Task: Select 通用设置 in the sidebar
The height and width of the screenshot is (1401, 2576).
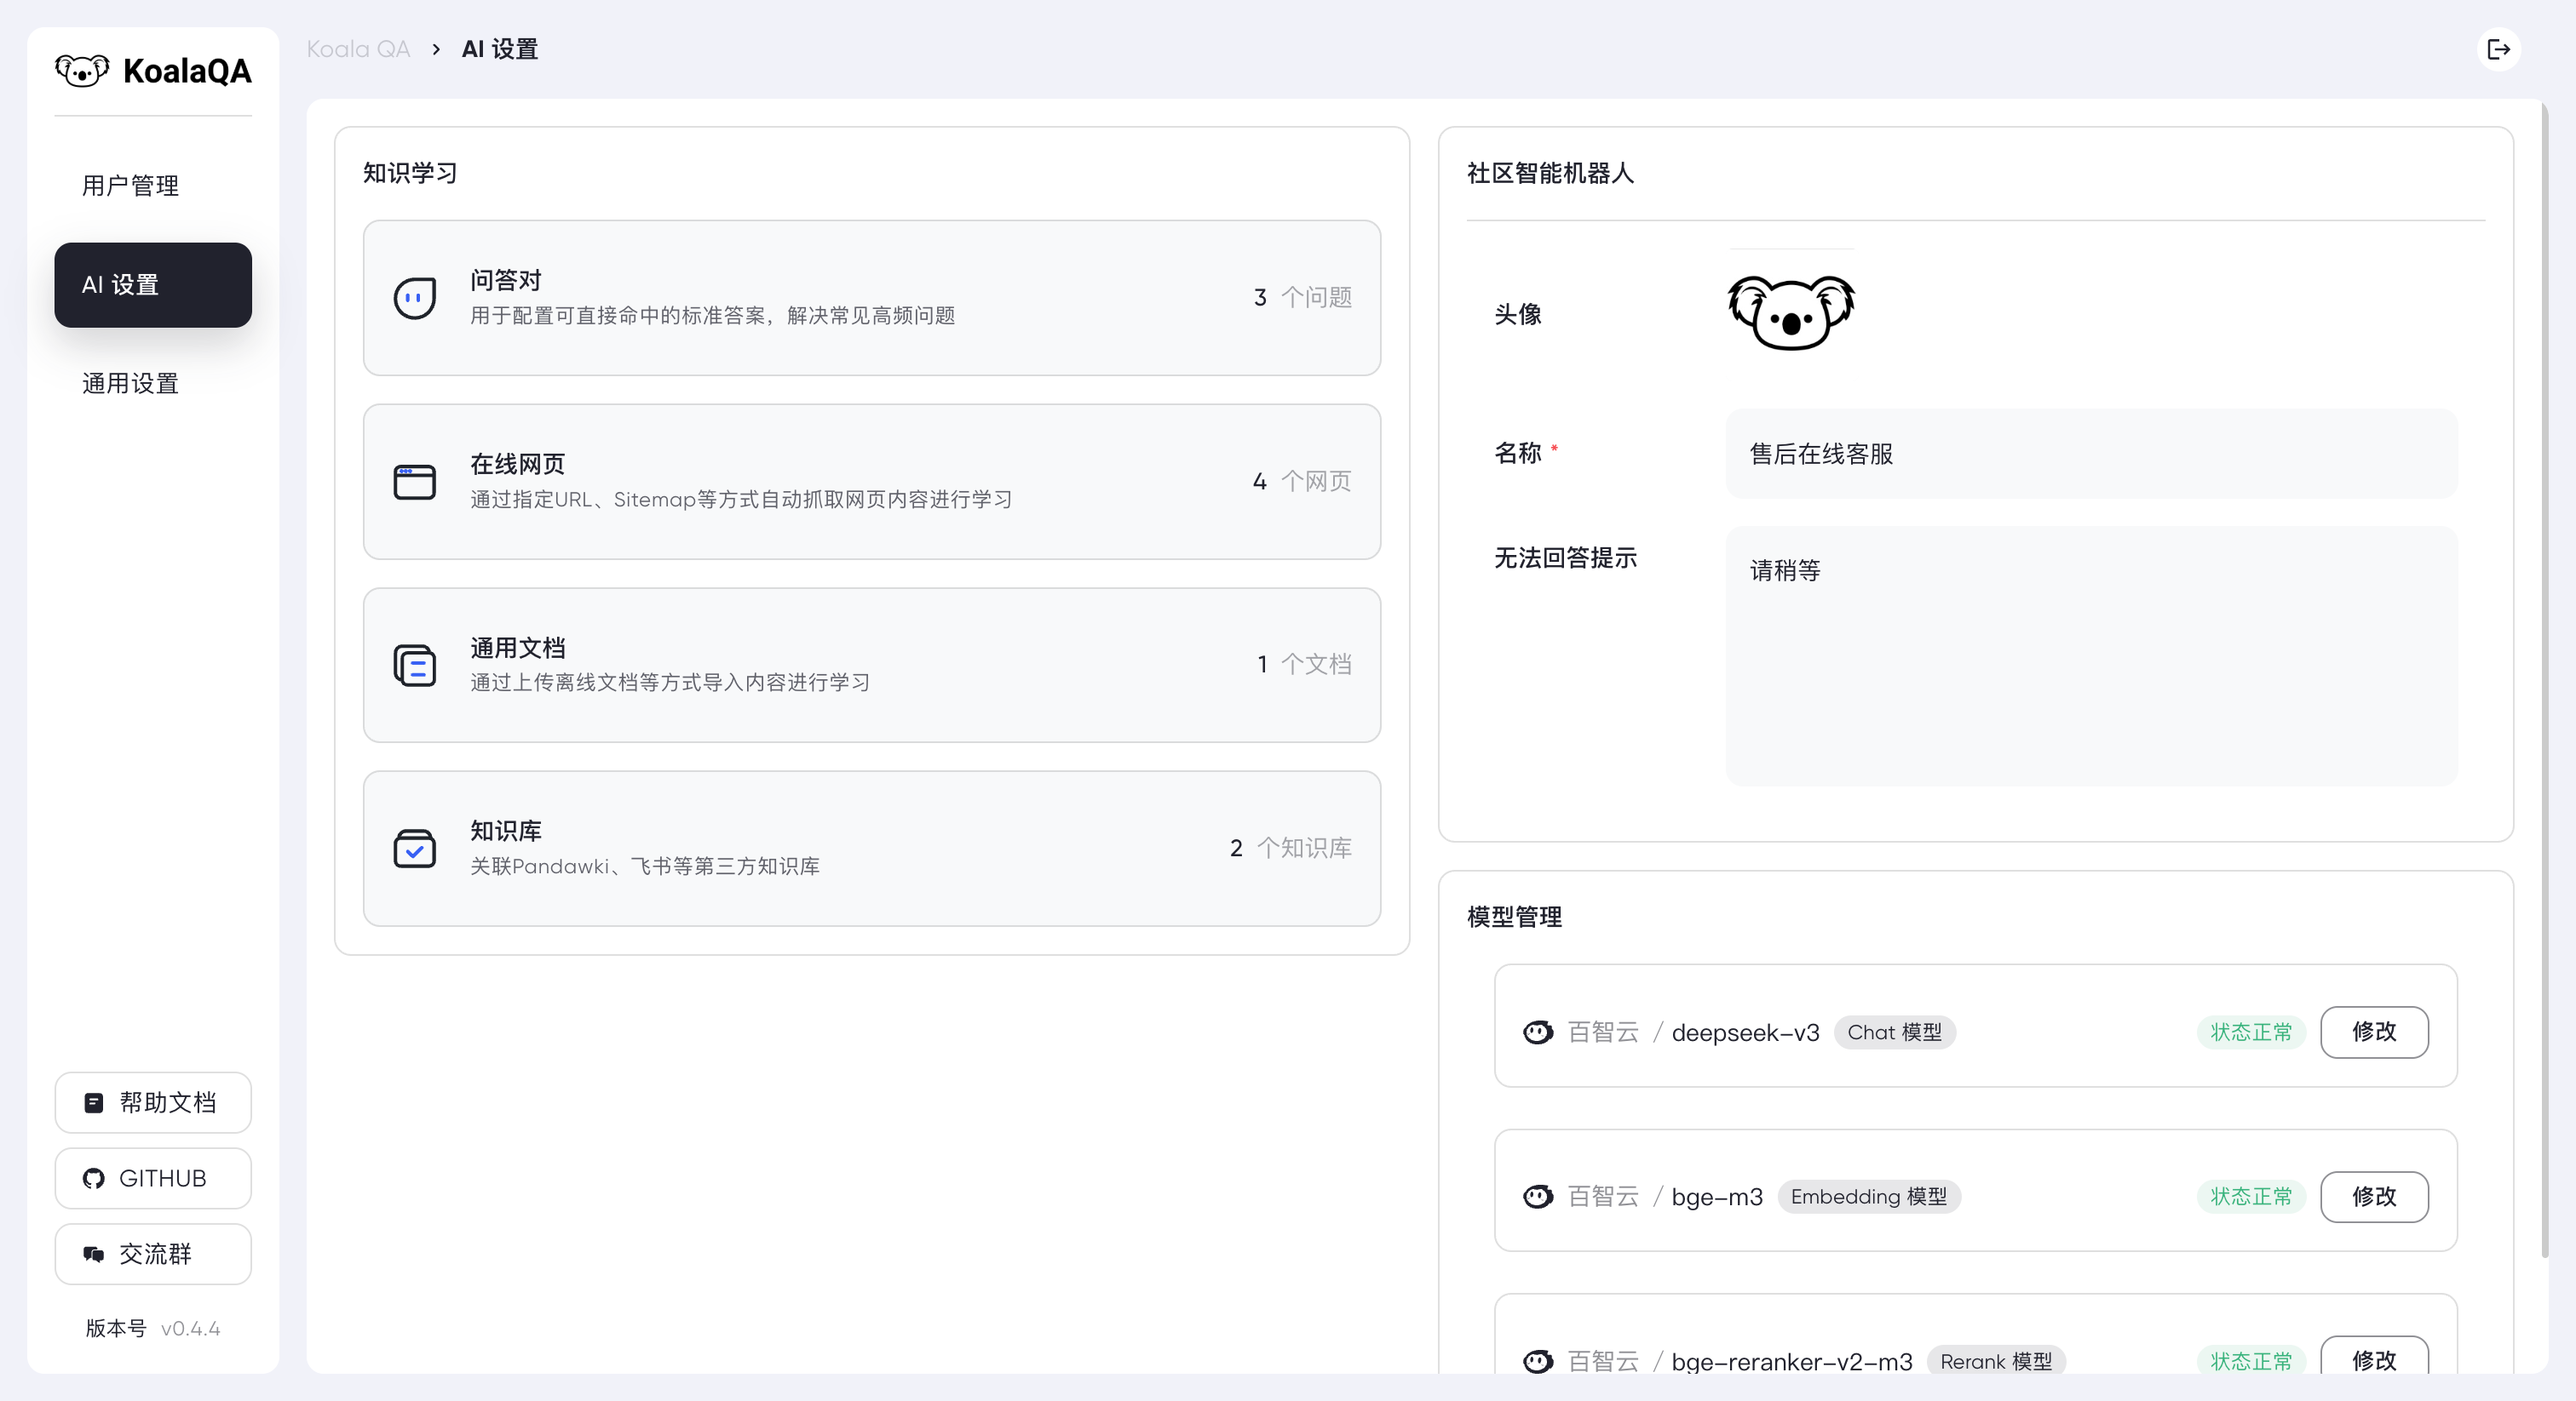Action: (x=130, y=384)
